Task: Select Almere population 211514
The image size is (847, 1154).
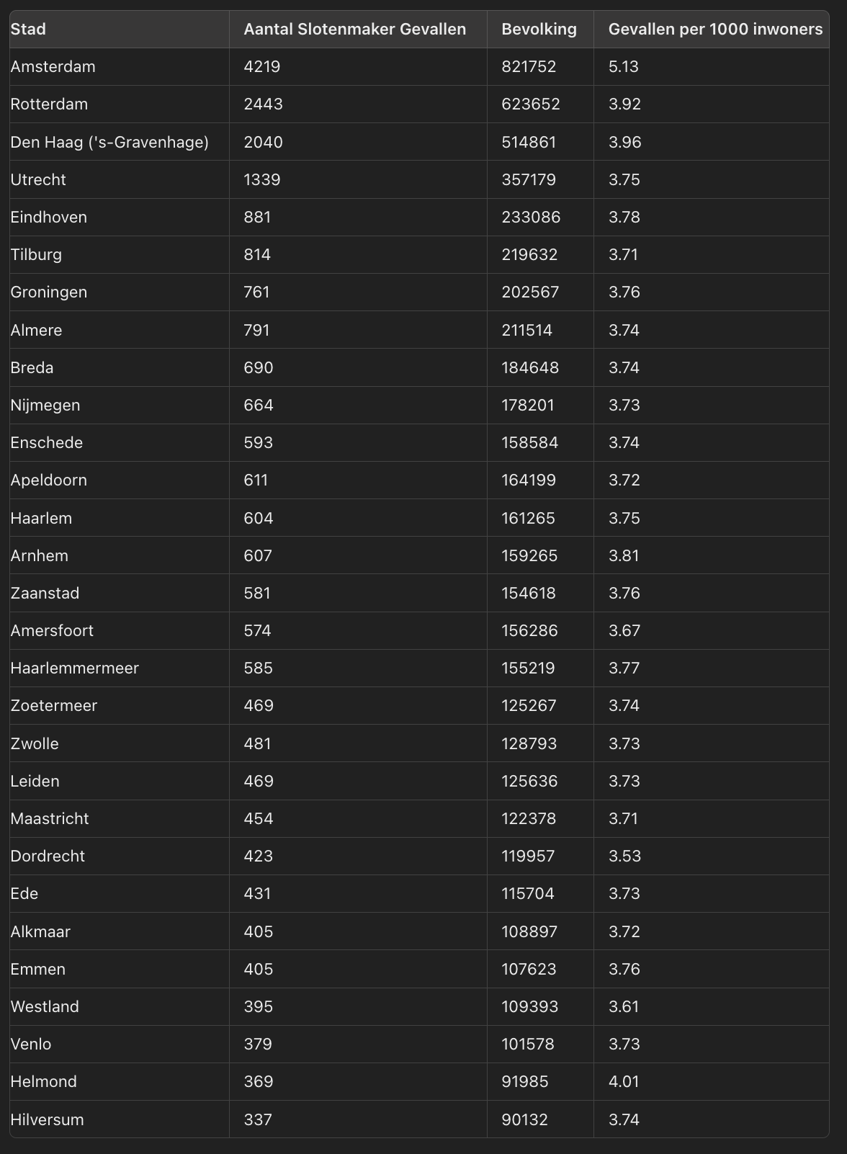Action: tap(526, 330)
